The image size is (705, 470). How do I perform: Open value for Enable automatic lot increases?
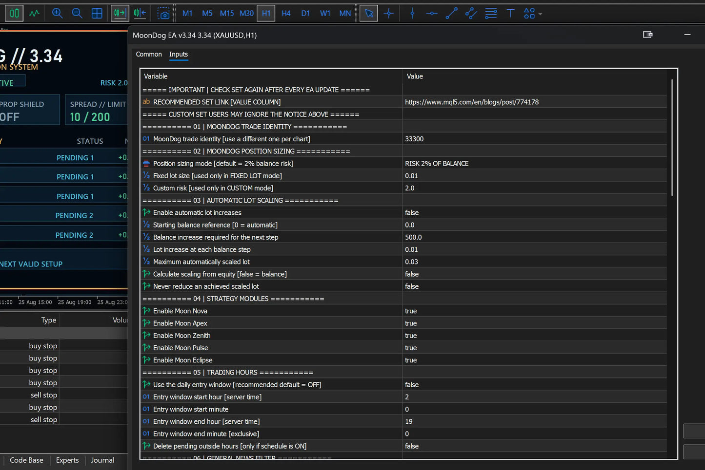click(535, 213)
